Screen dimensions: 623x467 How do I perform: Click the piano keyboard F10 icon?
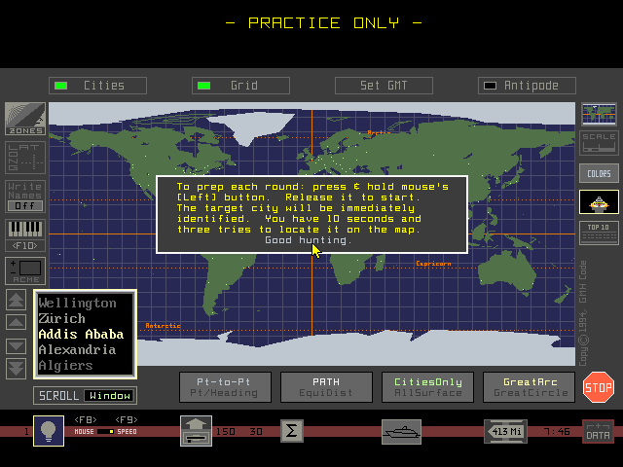25,235
